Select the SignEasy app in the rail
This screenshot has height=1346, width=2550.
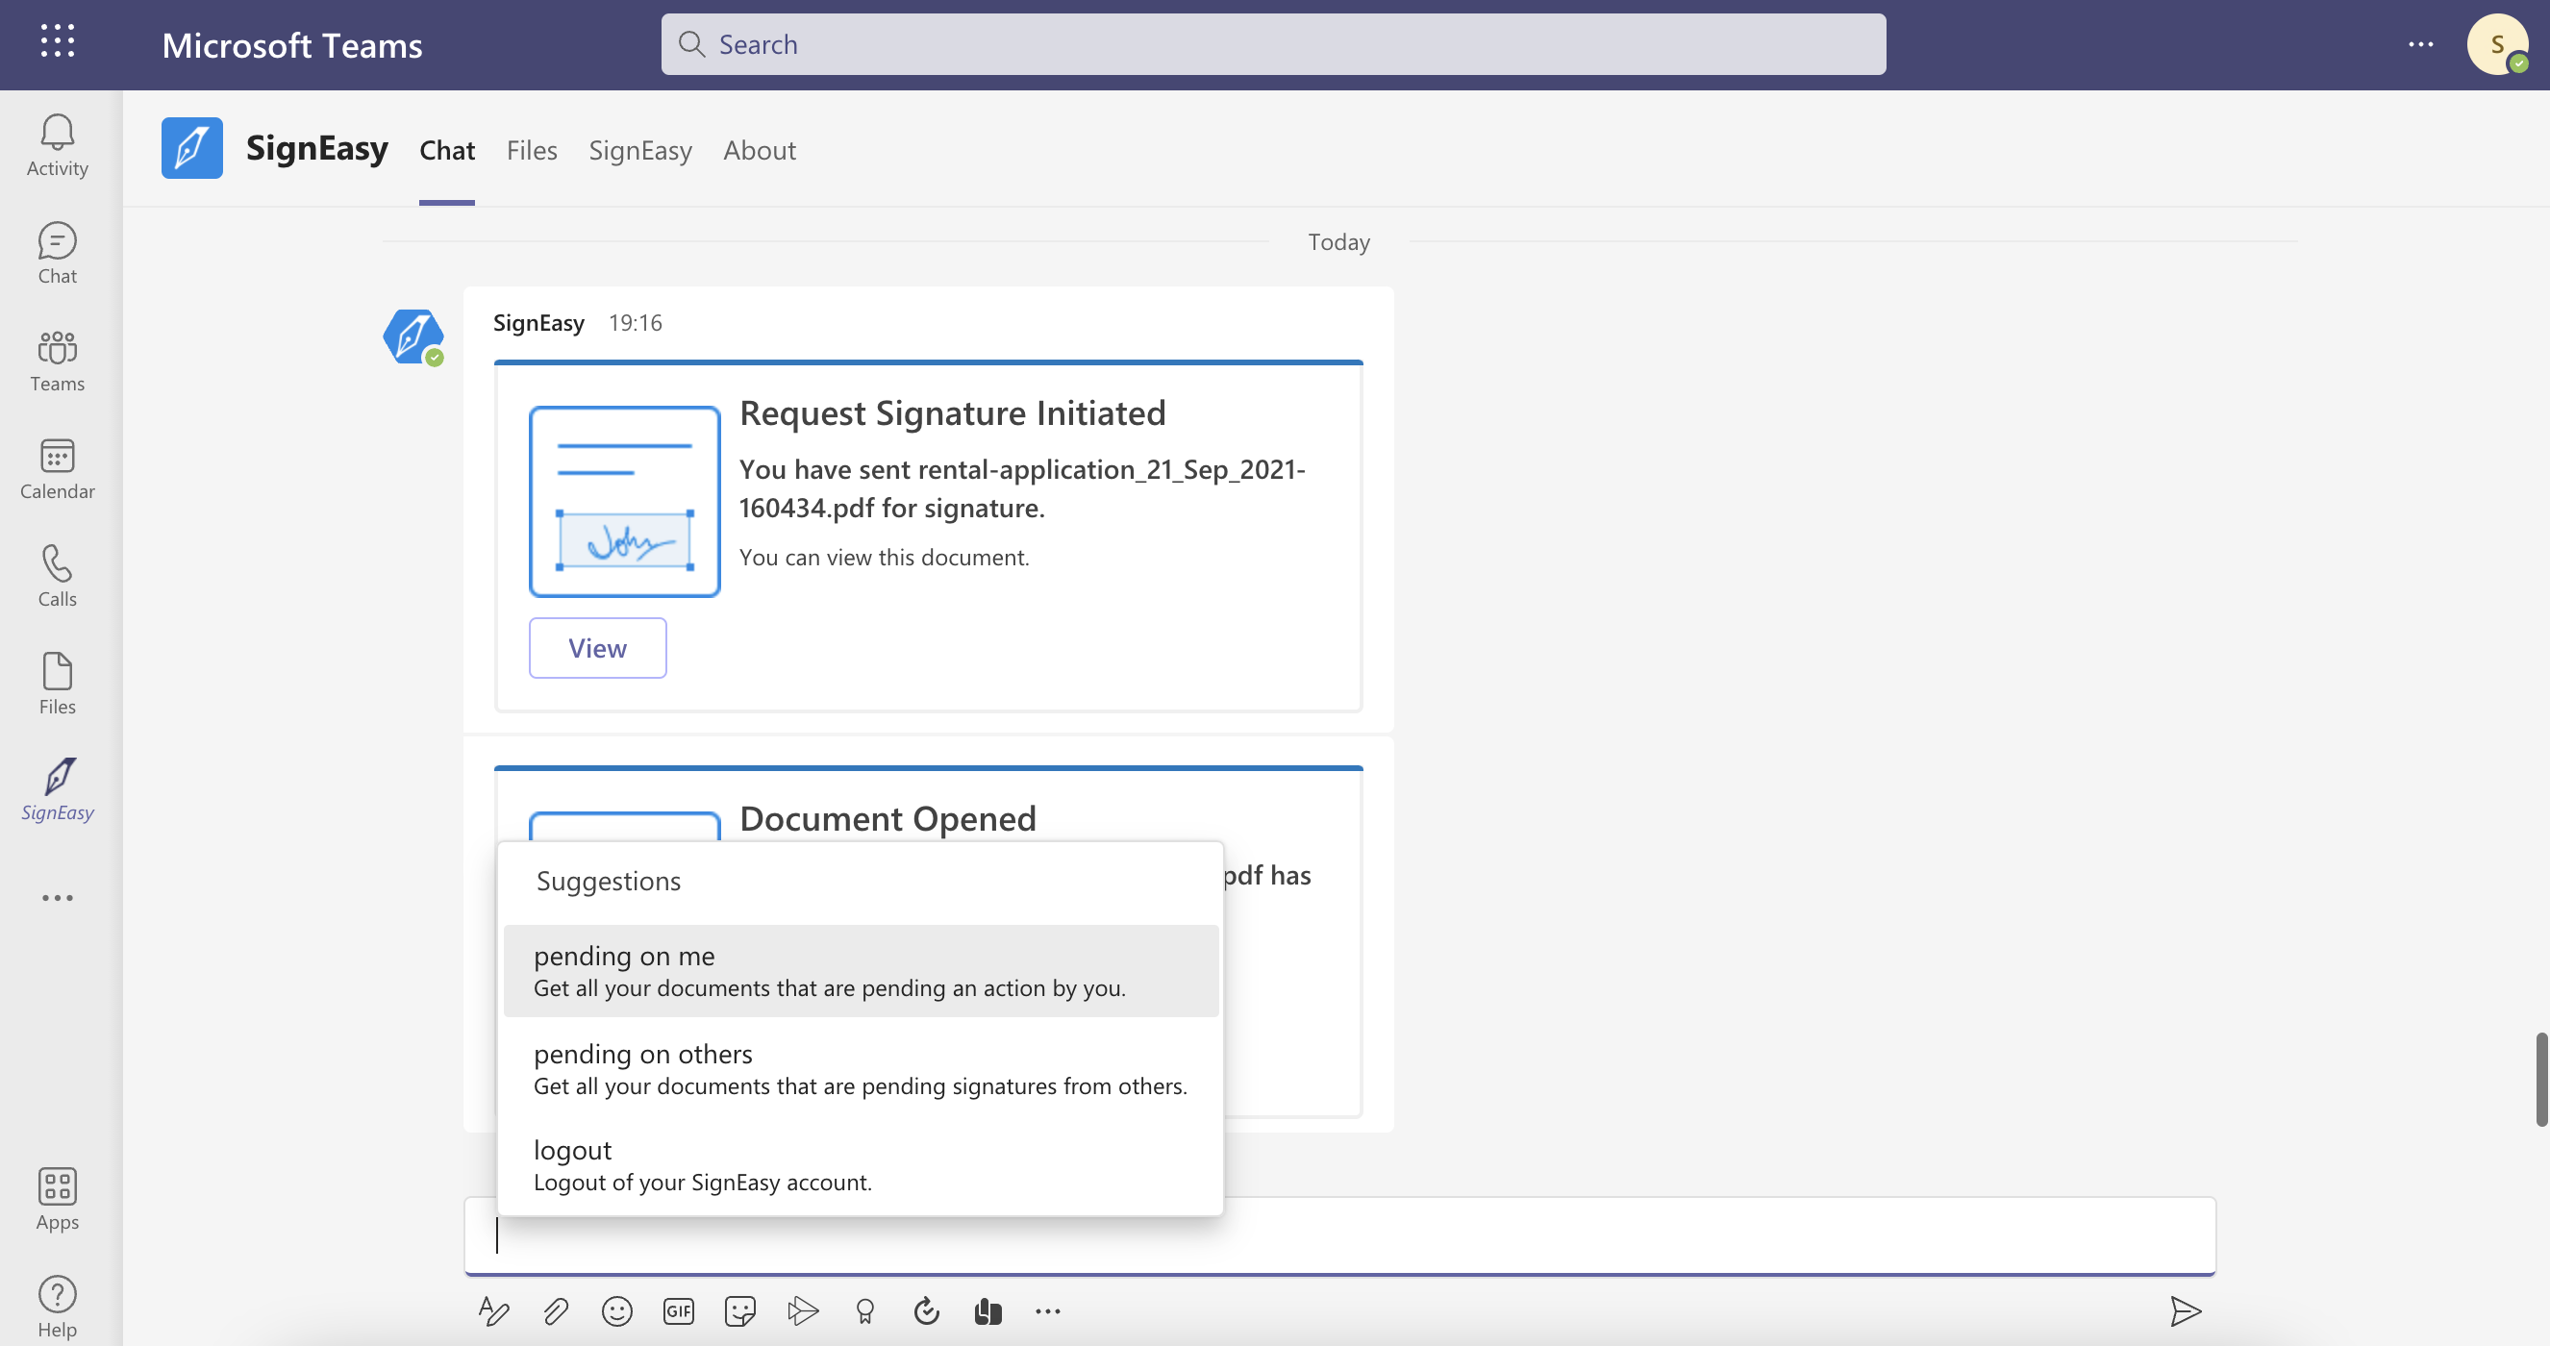58,789
